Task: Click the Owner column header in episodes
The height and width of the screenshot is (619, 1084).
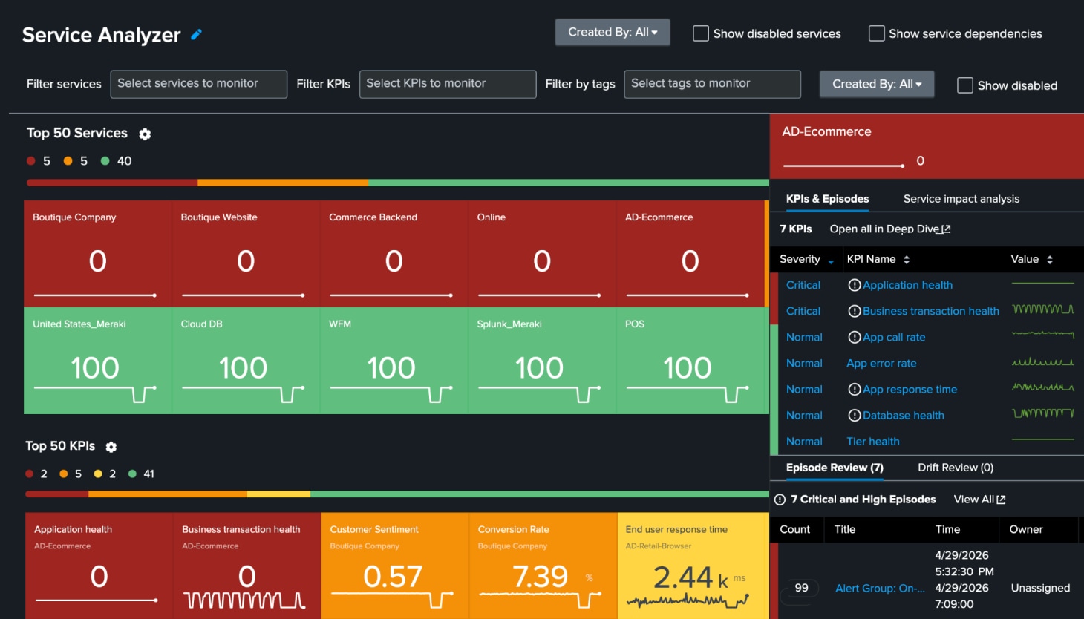Action: click(1026, 529)
